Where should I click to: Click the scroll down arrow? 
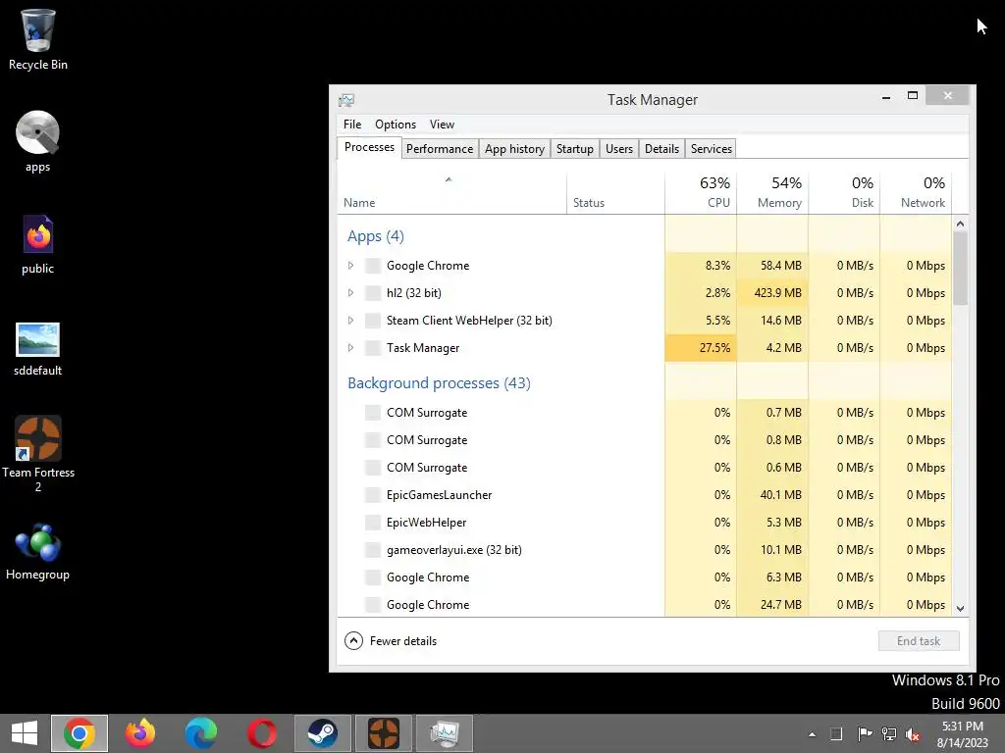[960, 608]
